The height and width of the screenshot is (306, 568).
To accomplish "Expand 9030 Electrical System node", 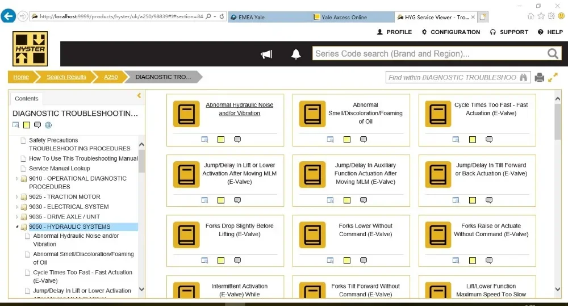I will (x=16, y=207).
